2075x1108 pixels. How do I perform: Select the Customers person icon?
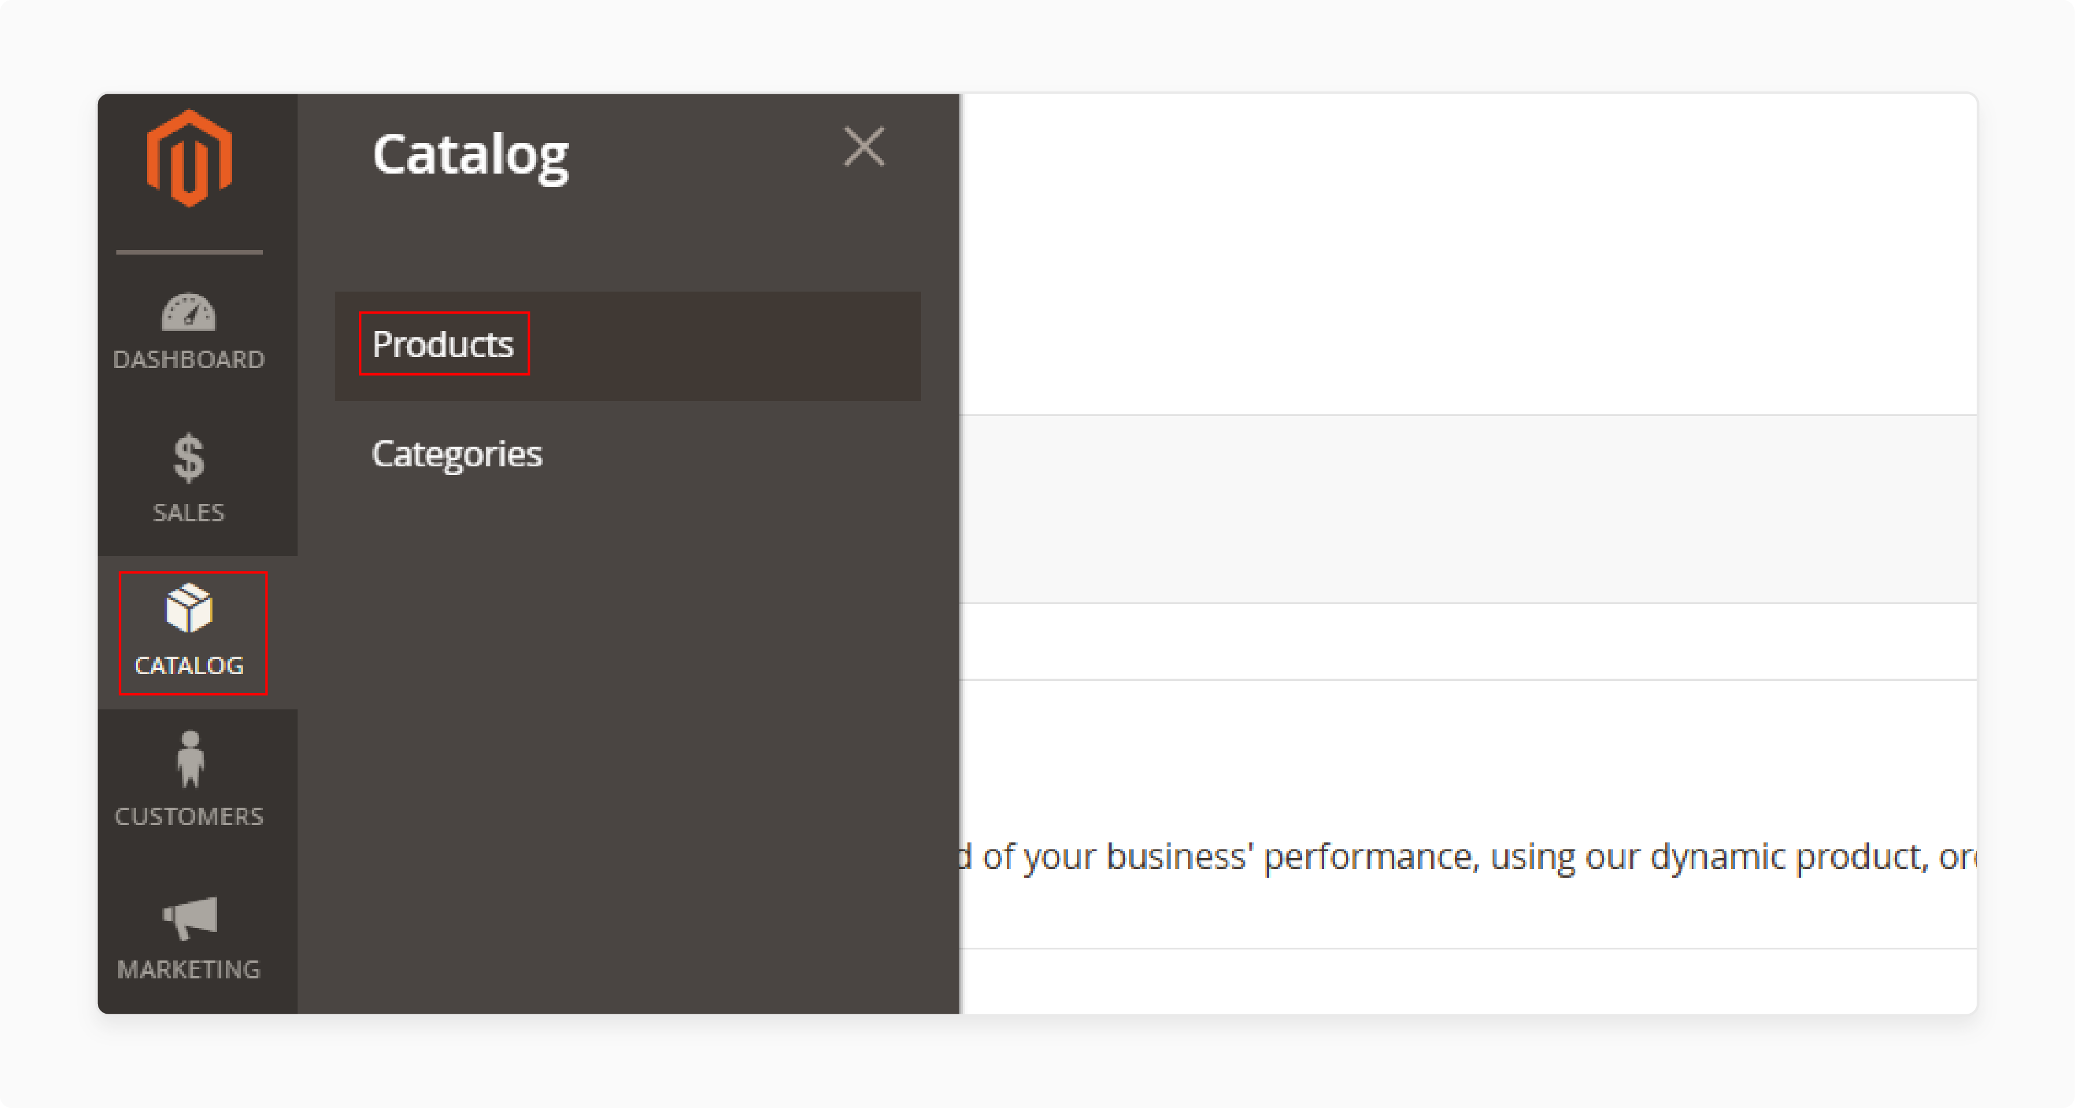(188, 765)
